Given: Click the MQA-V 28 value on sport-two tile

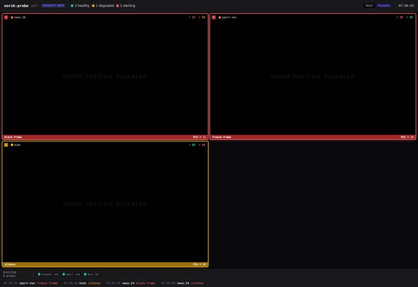Looking at the screenshot, I should 407,137.
